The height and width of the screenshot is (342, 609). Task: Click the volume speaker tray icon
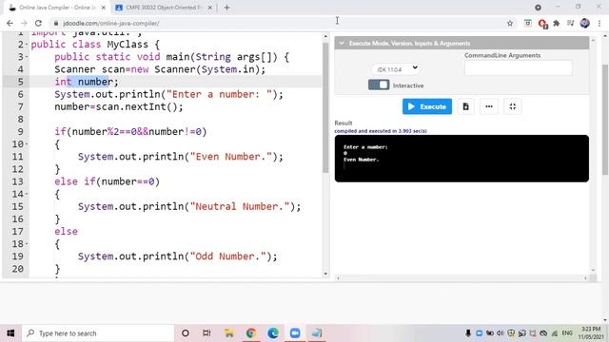[501, 333]
